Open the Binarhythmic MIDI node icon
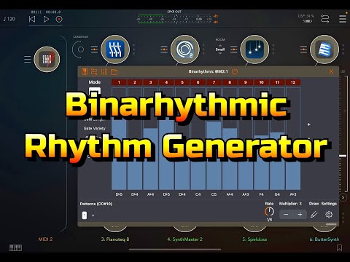The height and width of the screenshot is (262, 350). pyautogui.click(x=47, y=59)
